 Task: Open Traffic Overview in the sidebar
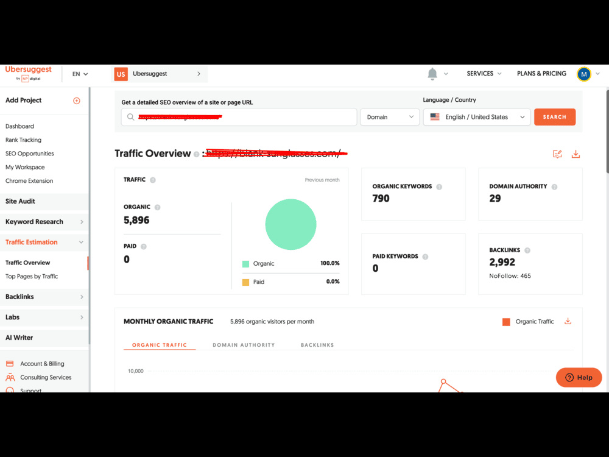(x=27, y=263)
